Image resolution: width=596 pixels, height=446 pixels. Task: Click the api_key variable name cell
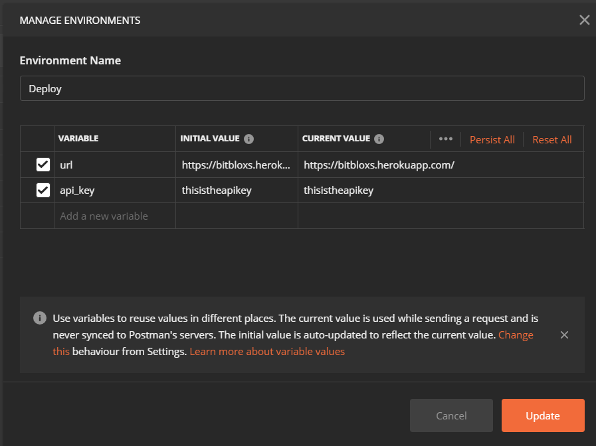(x=114, y=190)
